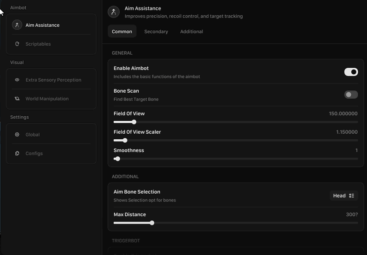The image size is (367, 255).
Task: Switch to the Secondary tab
Action: point(156,31)
